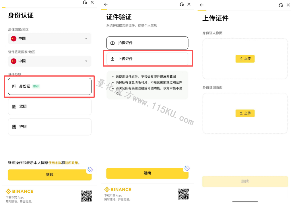The height and width of the screenshot is (204, 291).
Task: Click 身份证人像面 label
Action: pos(212,33)
